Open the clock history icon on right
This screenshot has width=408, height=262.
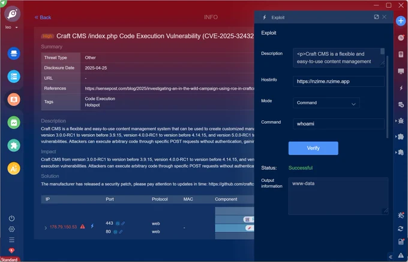[401, 38]
